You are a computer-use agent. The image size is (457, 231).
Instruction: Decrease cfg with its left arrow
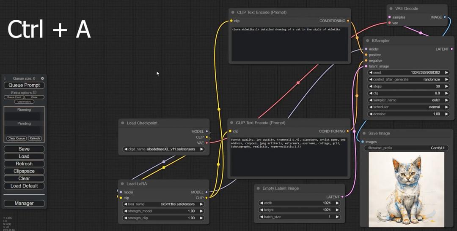(371, 94)
